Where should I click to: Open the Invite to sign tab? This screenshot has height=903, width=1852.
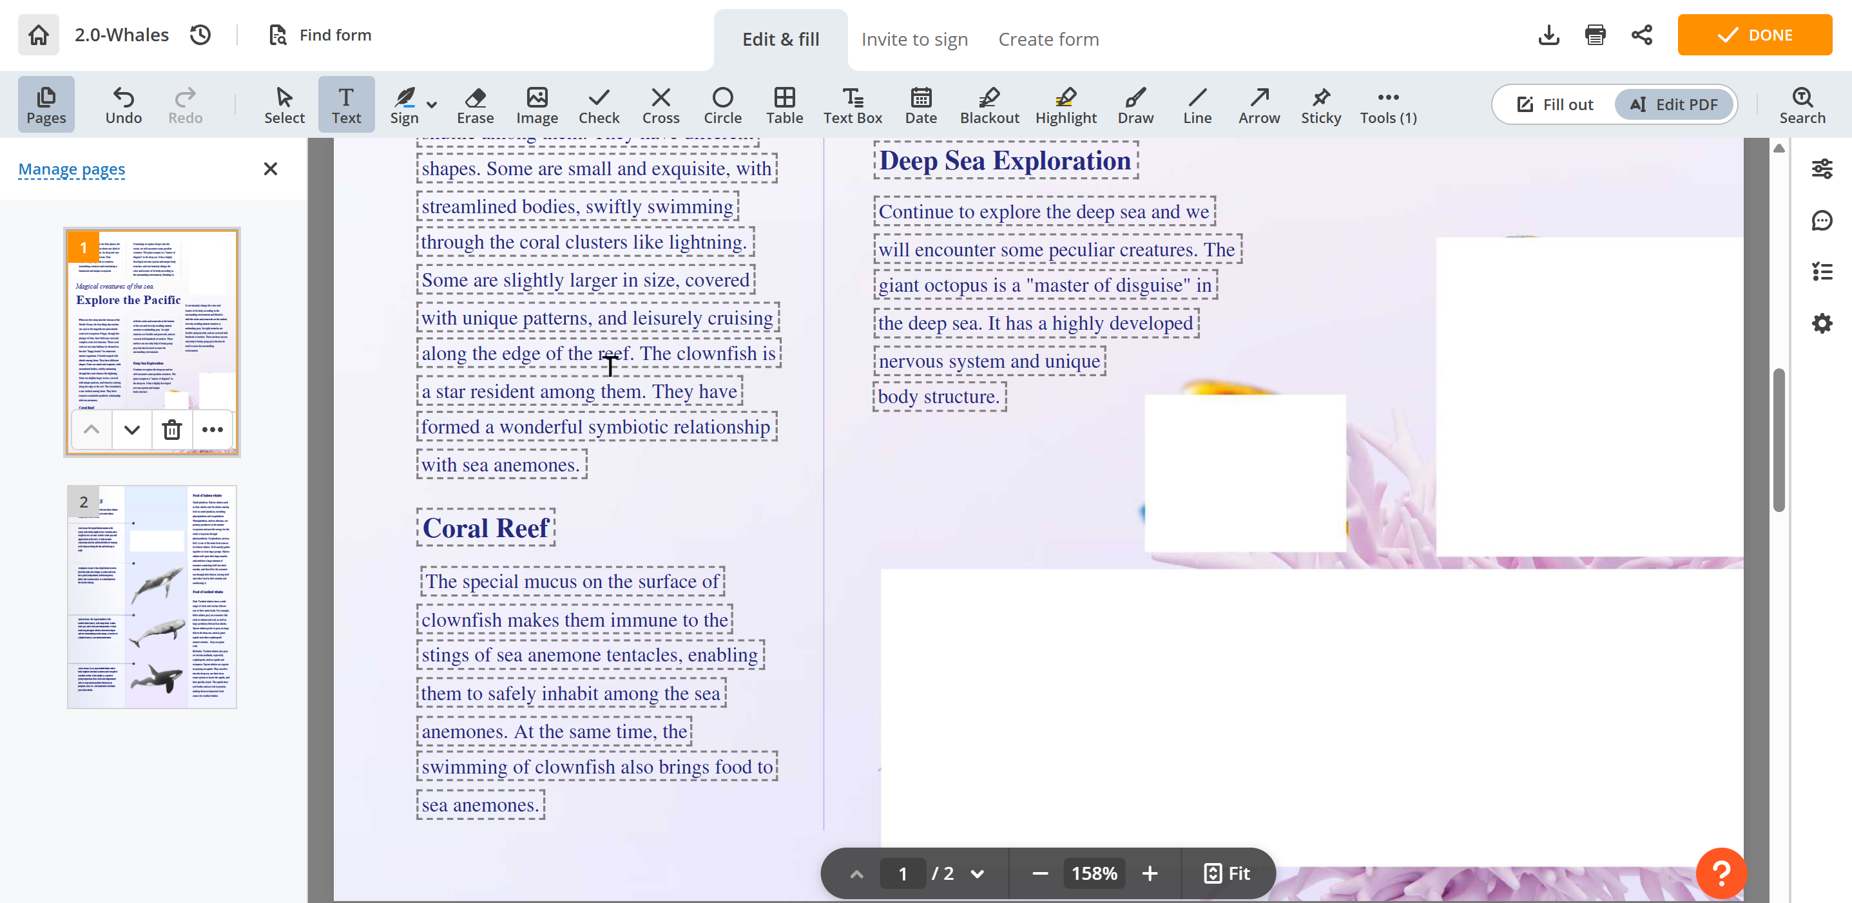(x=914, y=39)
